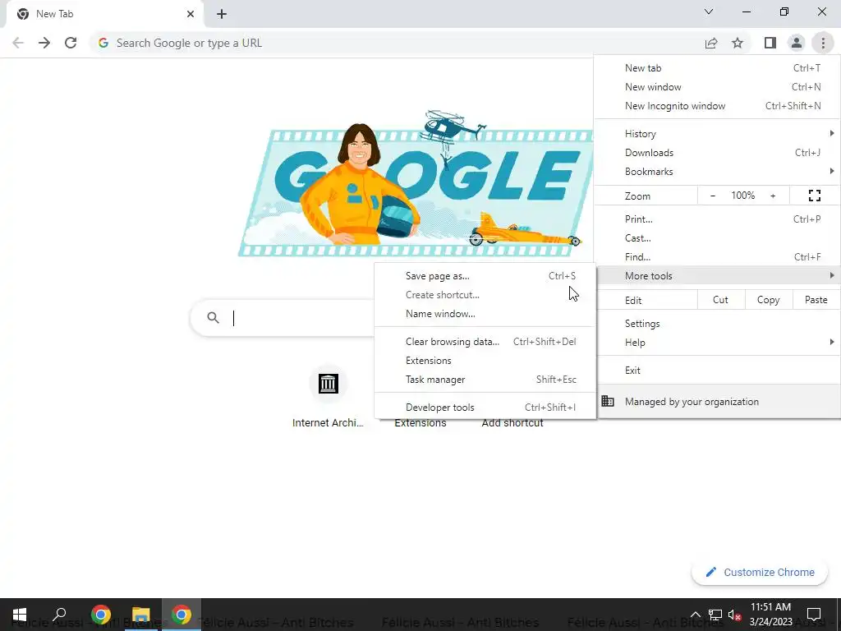Reload the current page

[x=71, y=43]
